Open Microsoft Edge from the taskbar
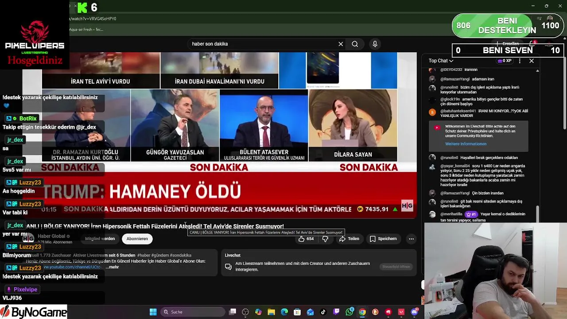This screenshot has width=567, height=319. 284,312
